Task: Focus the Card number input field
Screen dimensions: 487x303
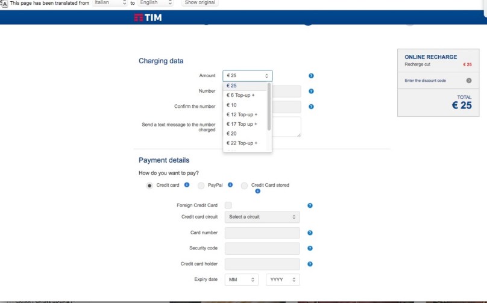Action: 262,233
